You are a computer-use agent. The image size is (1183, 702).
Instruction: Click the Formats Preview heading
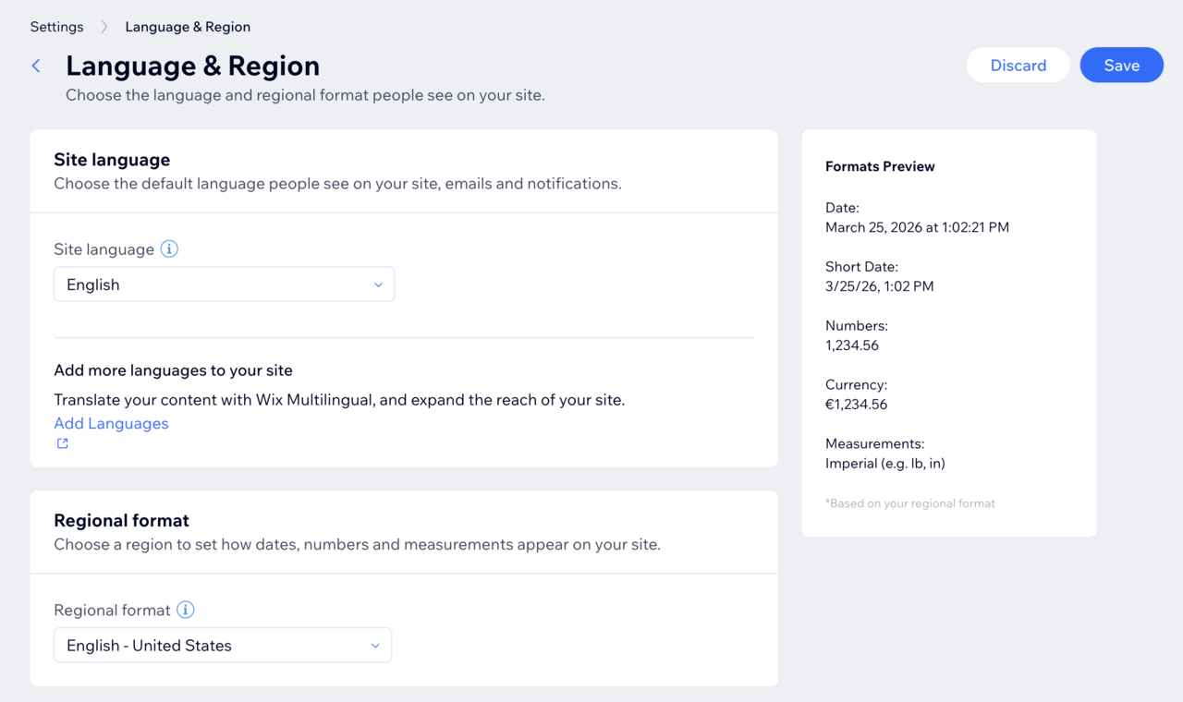click(880, 166)
